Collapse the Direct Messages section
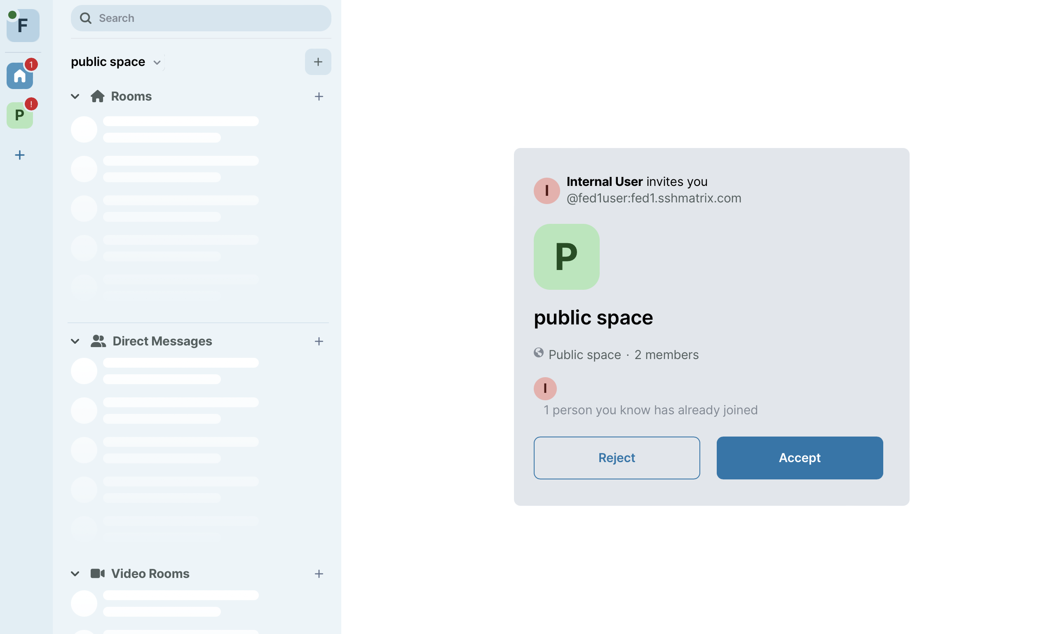This screenshot has width=1051, height=634. [75, 341]
